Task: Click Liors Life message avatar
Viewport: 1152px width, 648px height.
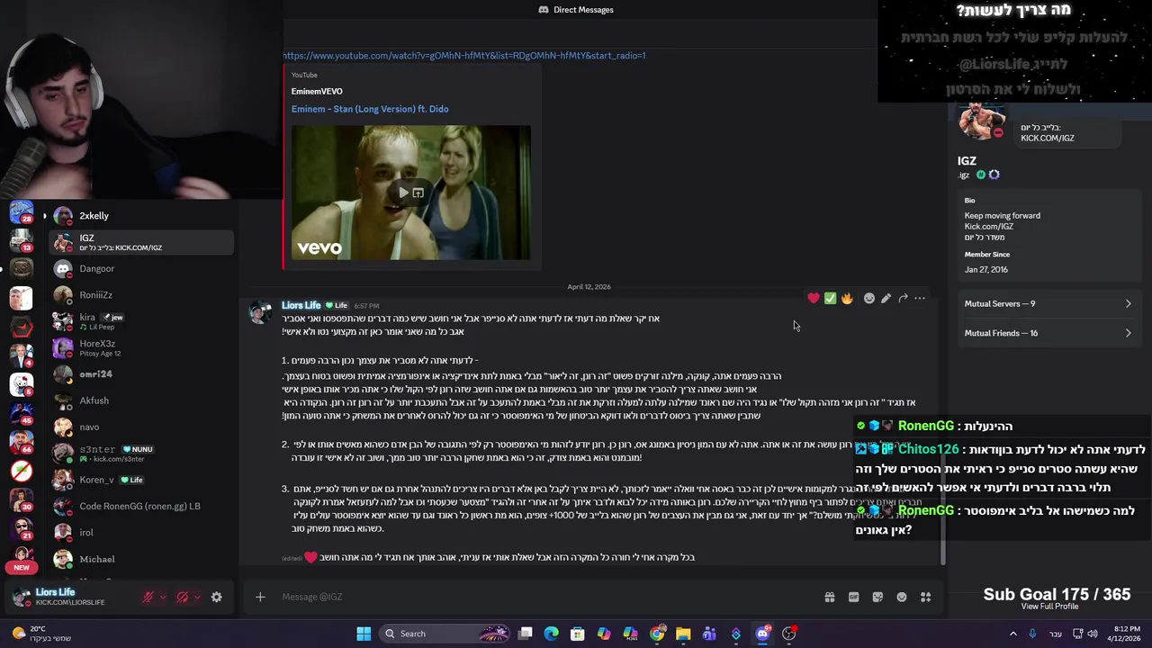Action: point(260,312)
